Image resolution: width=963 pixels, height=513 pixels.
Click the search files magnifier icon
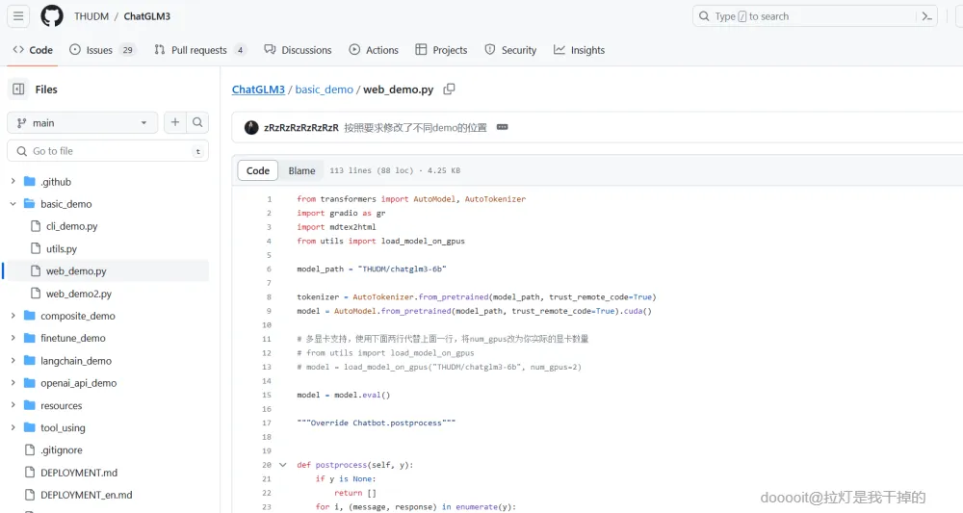(x=197, y=122)
